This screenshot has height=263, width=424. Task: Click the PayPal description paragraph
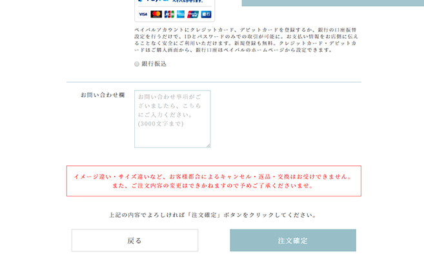[x=246, y=40]
